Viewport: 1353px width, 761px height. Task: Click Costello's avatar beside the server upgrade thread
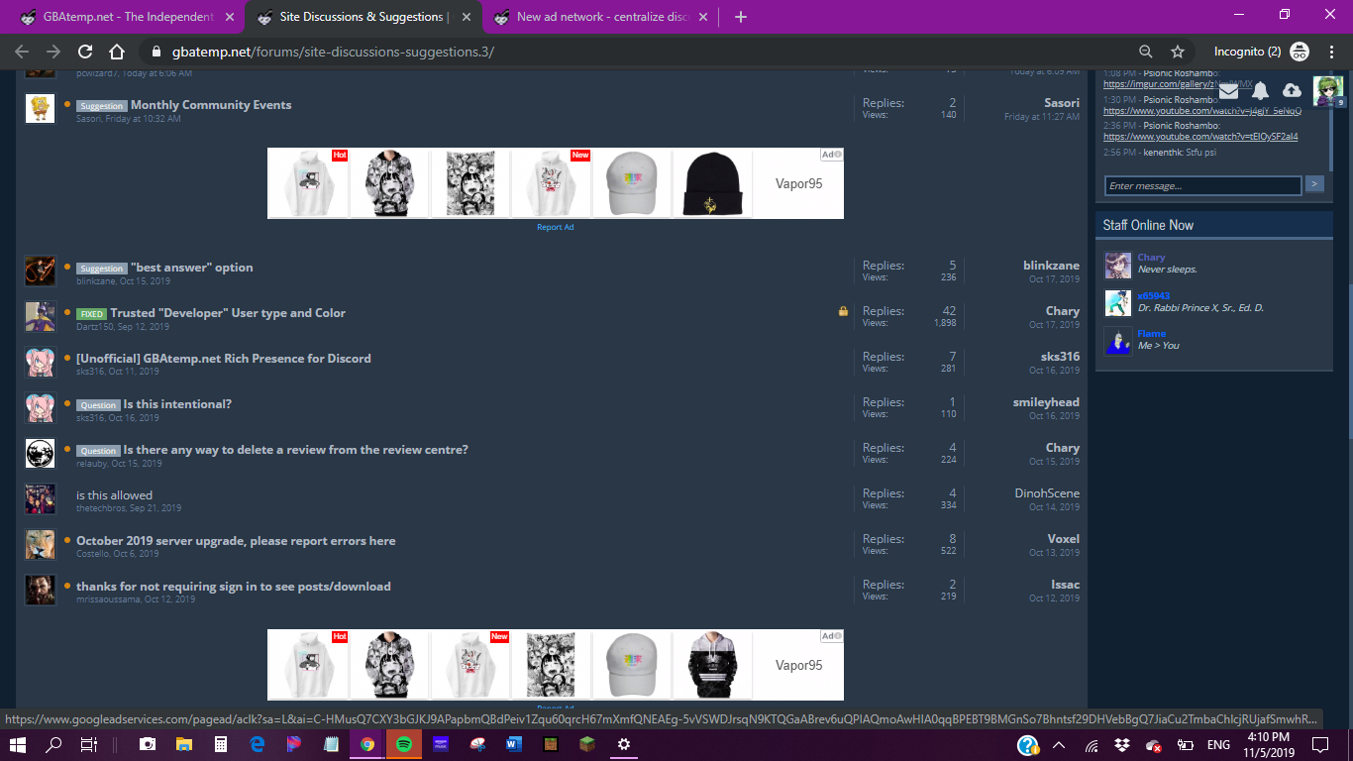40,544
